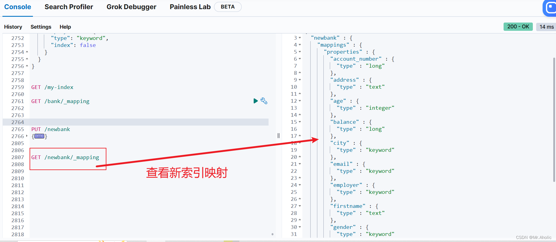Collapse the fold arrow on editor line 2755

coord(27,59)
